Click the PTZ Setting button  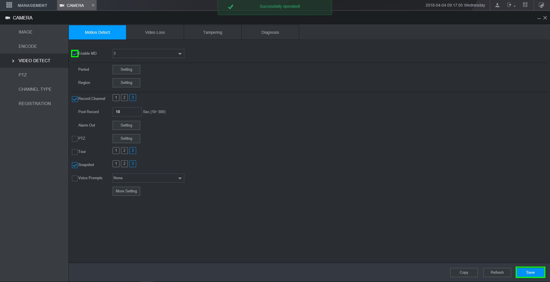[126, 139]
